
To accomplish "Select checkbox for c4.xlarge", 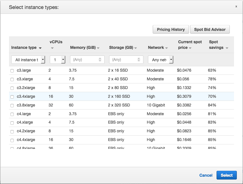I will click(x=12, y=123).
